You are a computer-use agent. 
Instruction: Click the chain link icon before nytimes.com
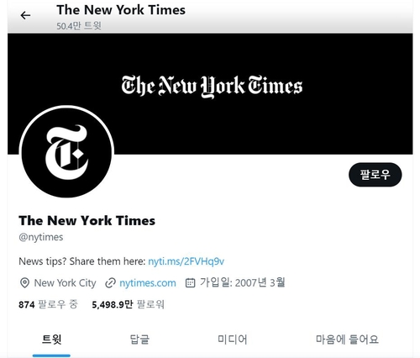click(x=110, y=283)
